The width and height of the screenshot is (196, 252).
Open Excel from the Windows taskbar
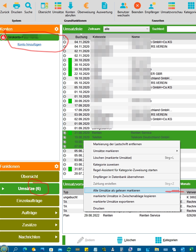pos(191,249)
